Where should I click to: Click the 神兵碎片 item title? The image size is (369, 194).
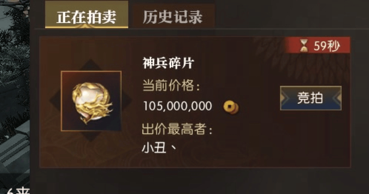coord(168,63)
